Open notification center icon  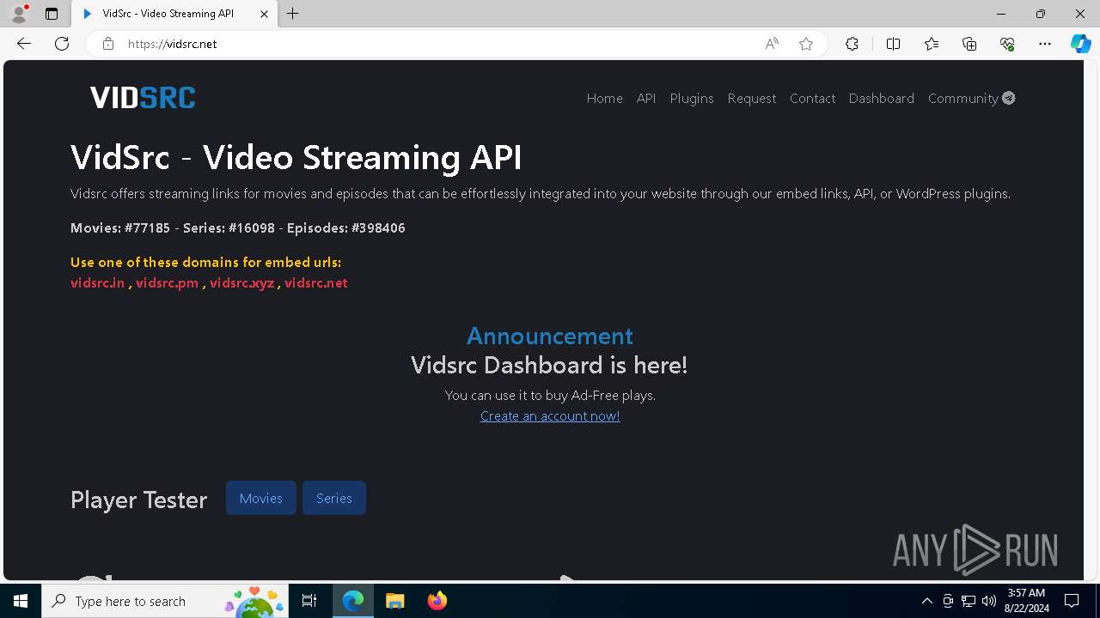tap(1072, 601)
